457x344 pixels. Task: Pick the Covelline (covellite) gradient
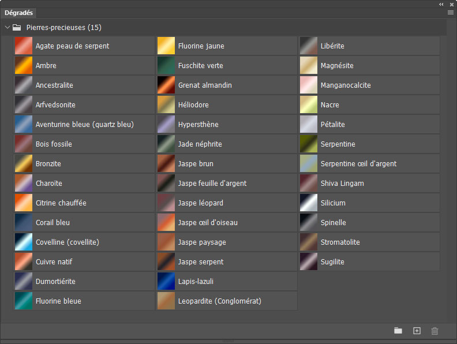click(x=24, y=242)
